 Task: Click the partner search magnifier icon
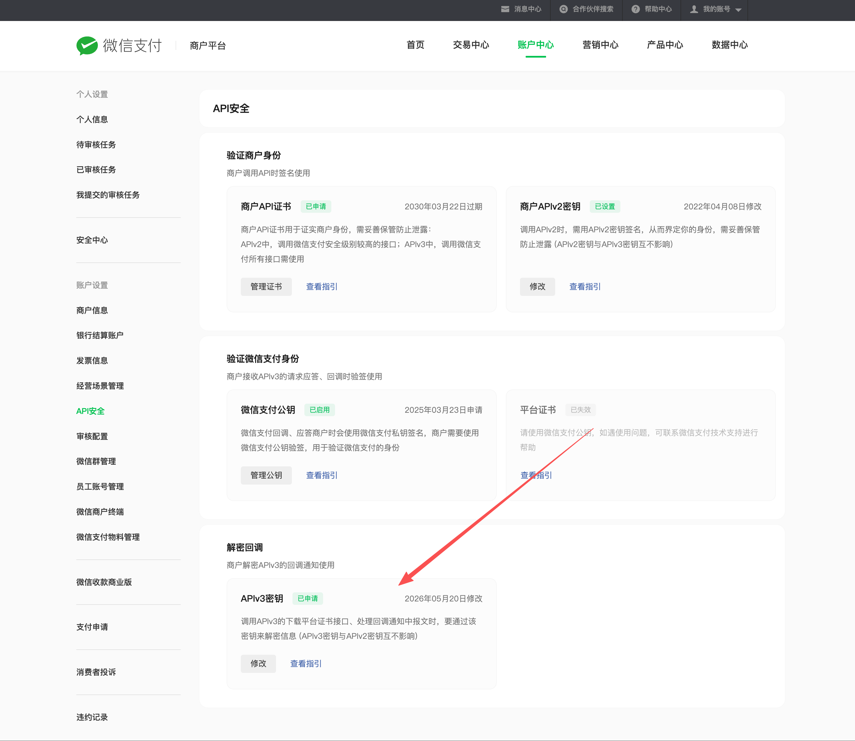tap(563, 9)
